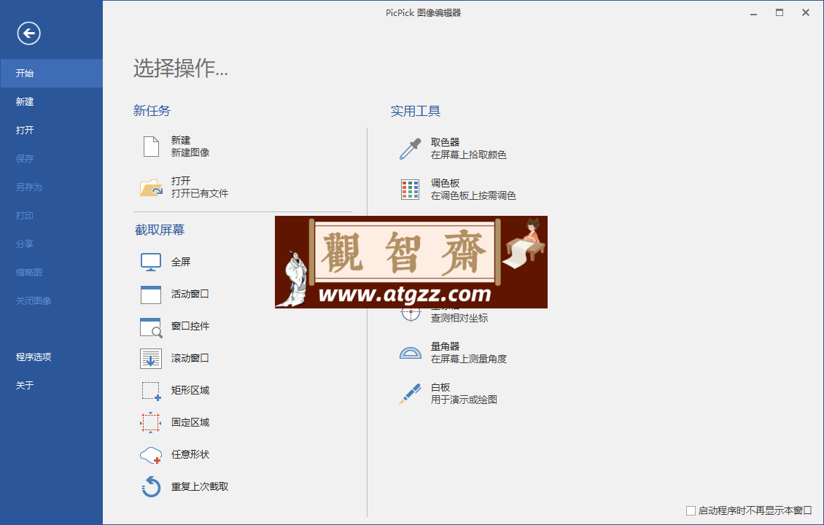Click the monitor icon for 全屏 capture
This screenshot has height=525, width=824.
(x=151, y=262)
